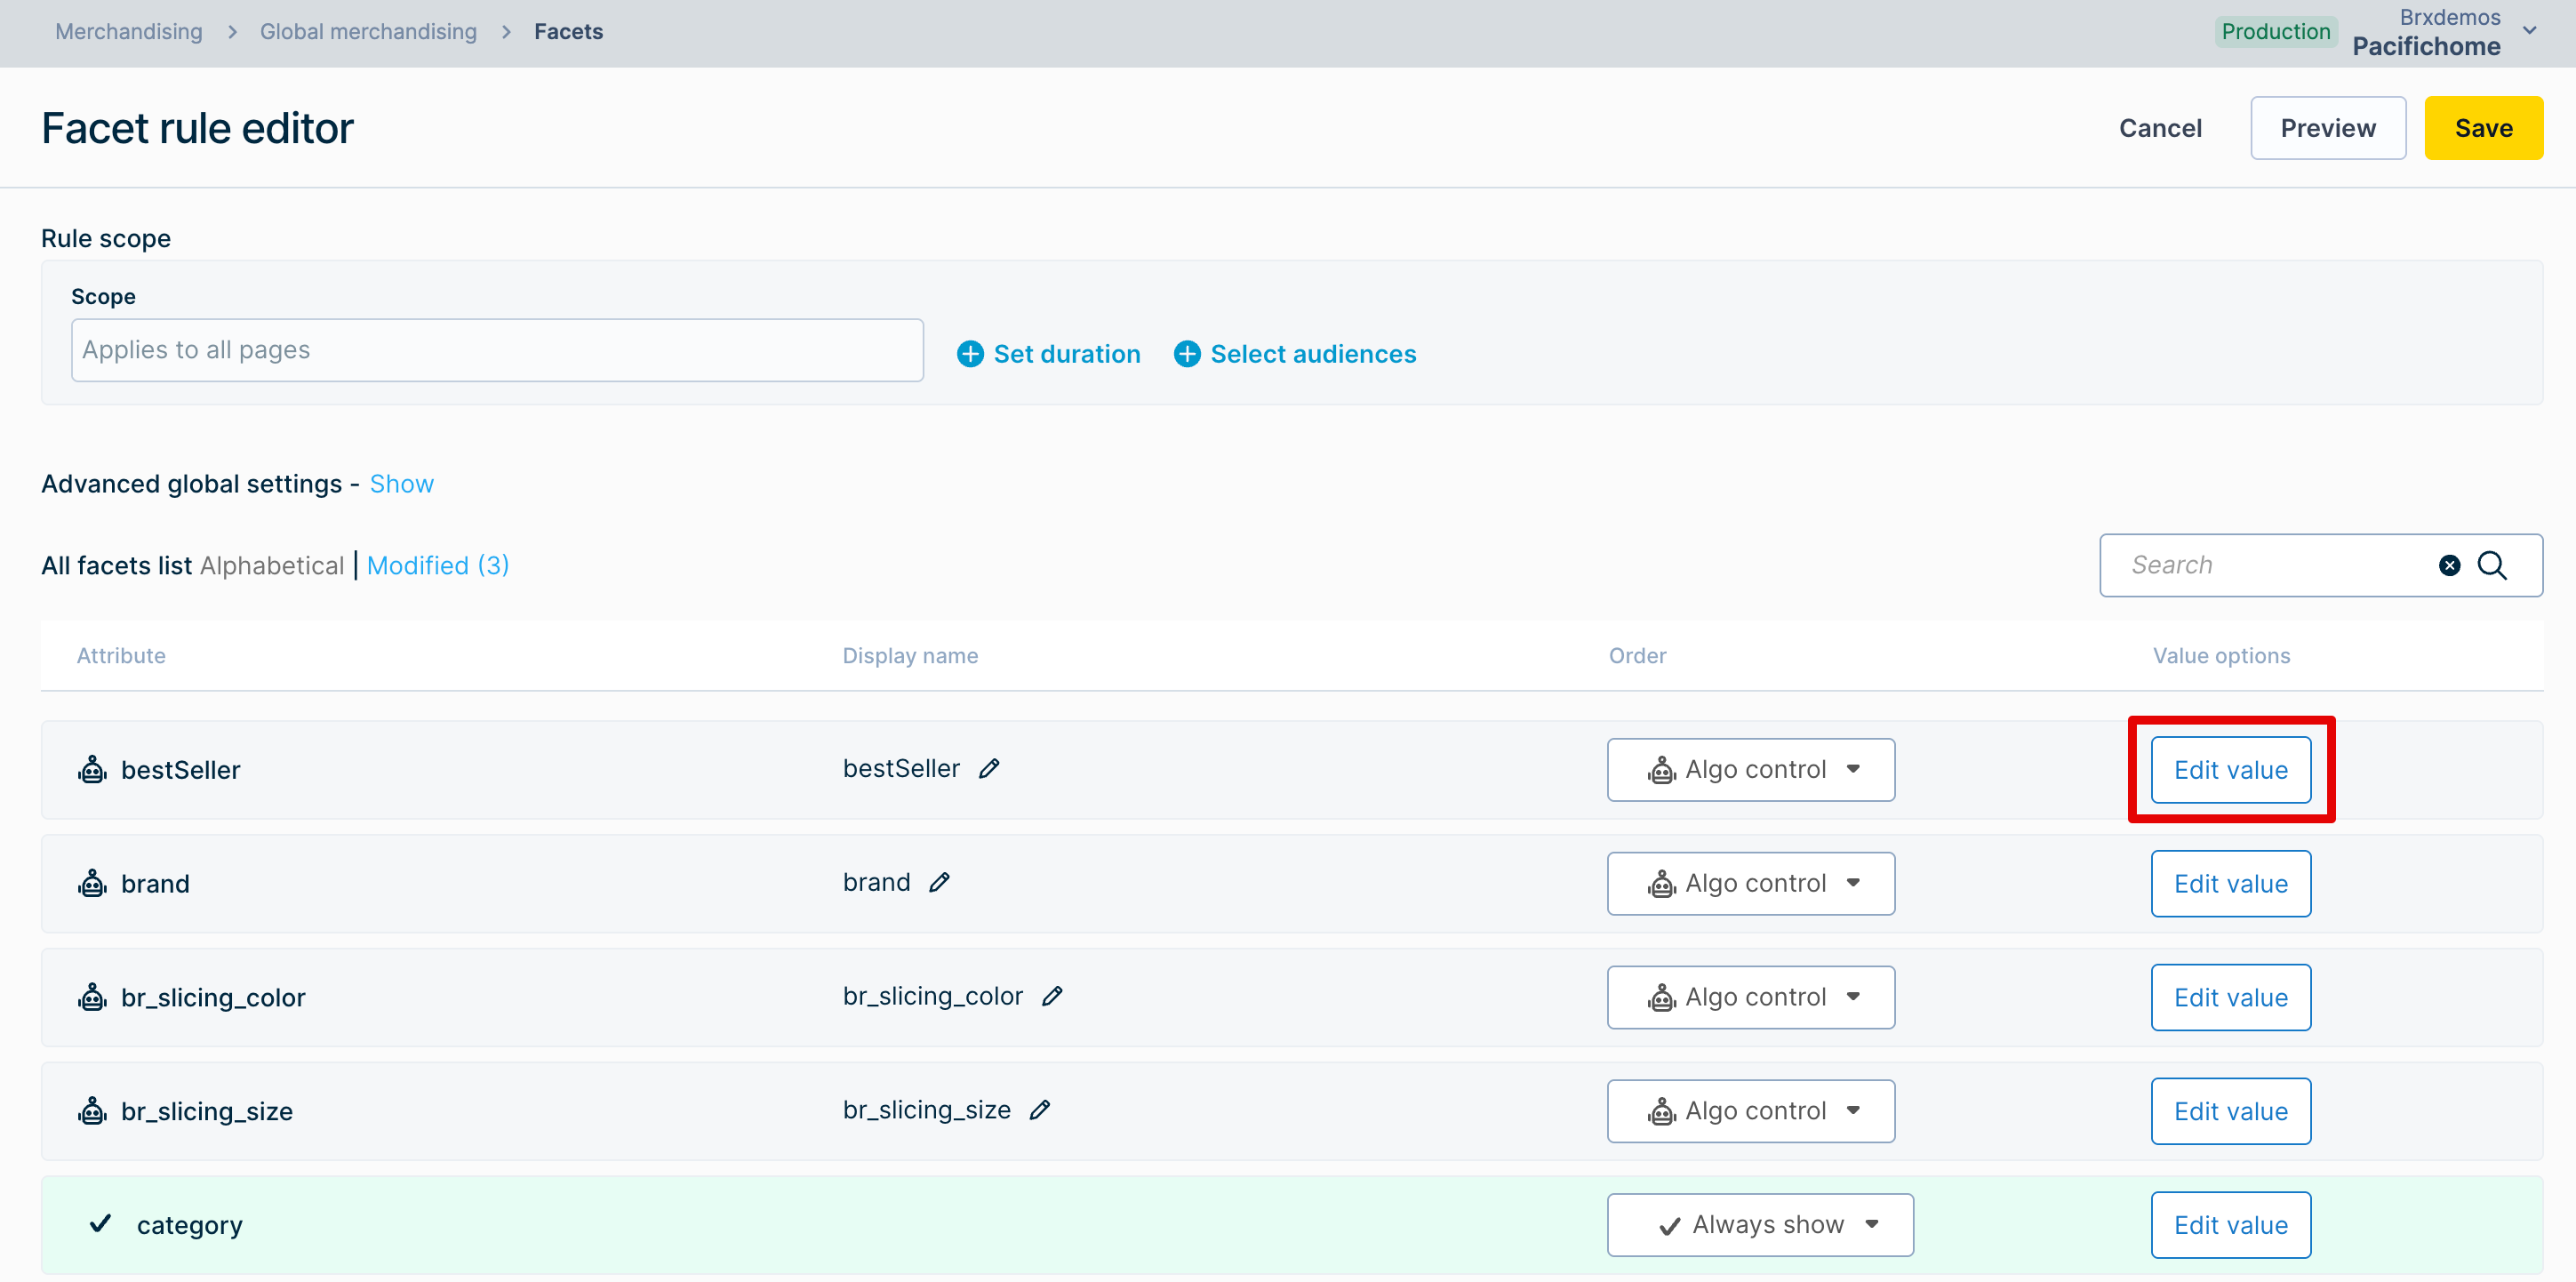Click Set duration link
2576x1282 pixels.
click(x=1067, y=354)
